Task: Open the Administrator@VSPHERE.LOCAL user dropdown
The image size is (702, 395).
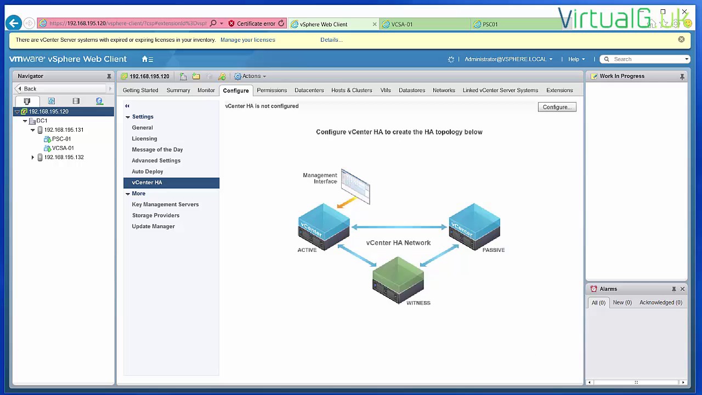Action: point(508,59)
